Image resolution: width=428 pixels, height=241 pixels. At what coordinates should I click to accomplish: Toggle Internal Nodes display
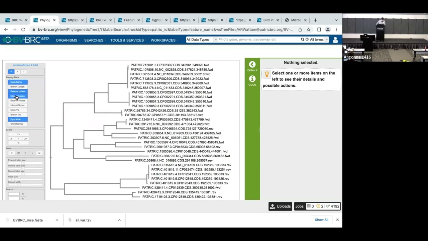18,105
